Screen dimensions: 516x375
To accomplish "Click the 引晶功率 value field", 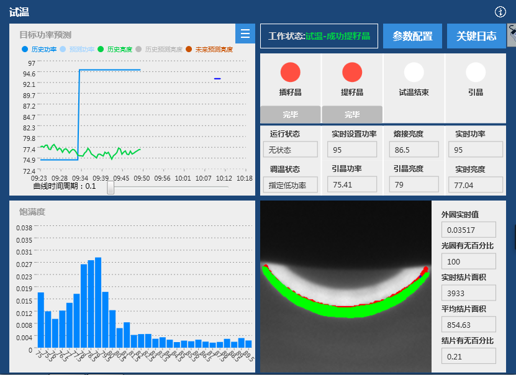I will click(x=351, y=184).
